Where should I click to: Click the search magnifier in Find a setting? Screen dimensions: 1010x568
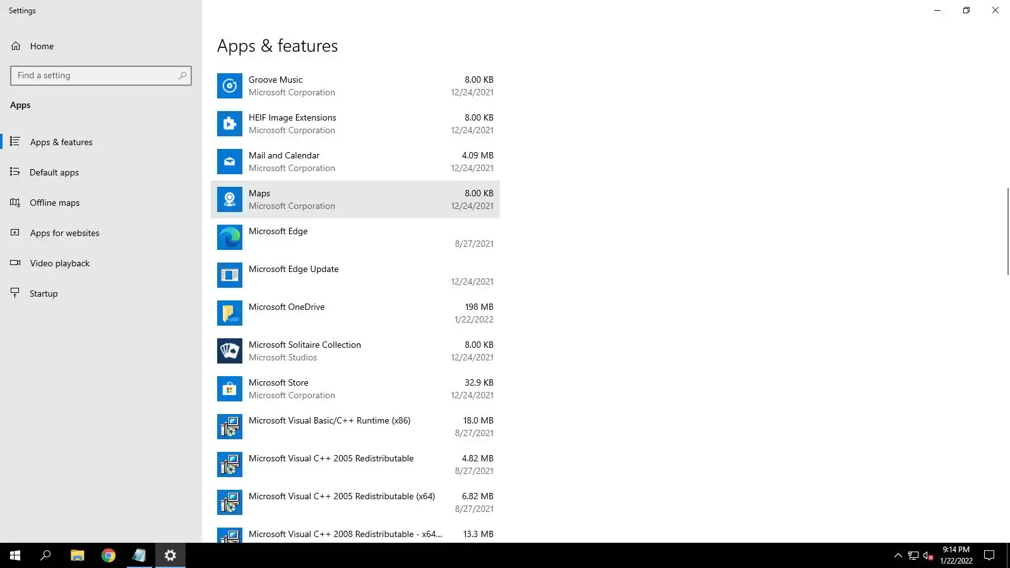(182, 76)
